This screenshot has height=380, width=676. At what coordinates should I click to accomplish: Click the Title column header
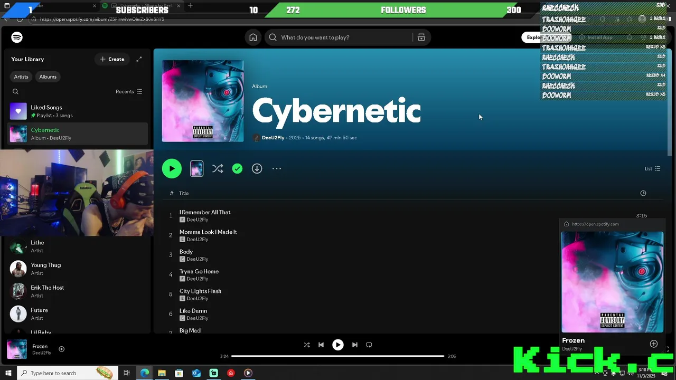pyautogui.click(x=184, y=193)
